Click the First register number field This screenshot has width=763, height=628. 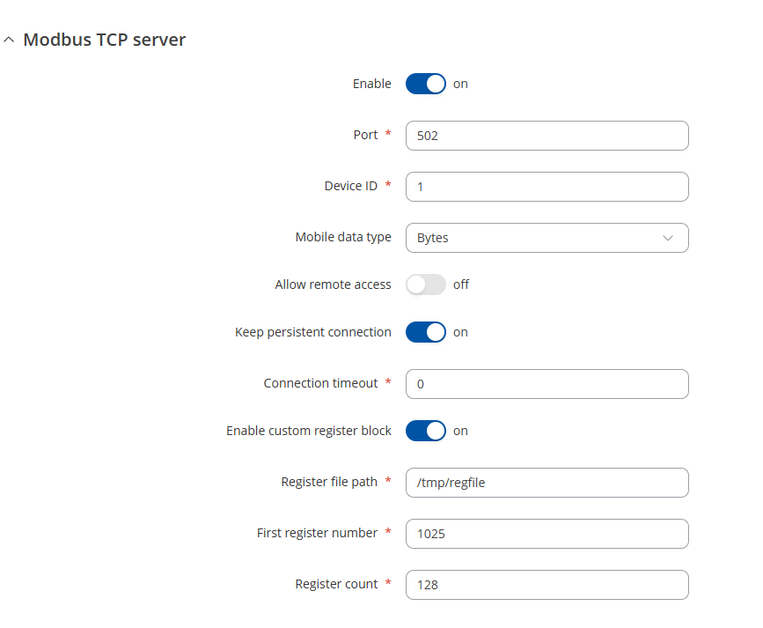tap(547, 534)
